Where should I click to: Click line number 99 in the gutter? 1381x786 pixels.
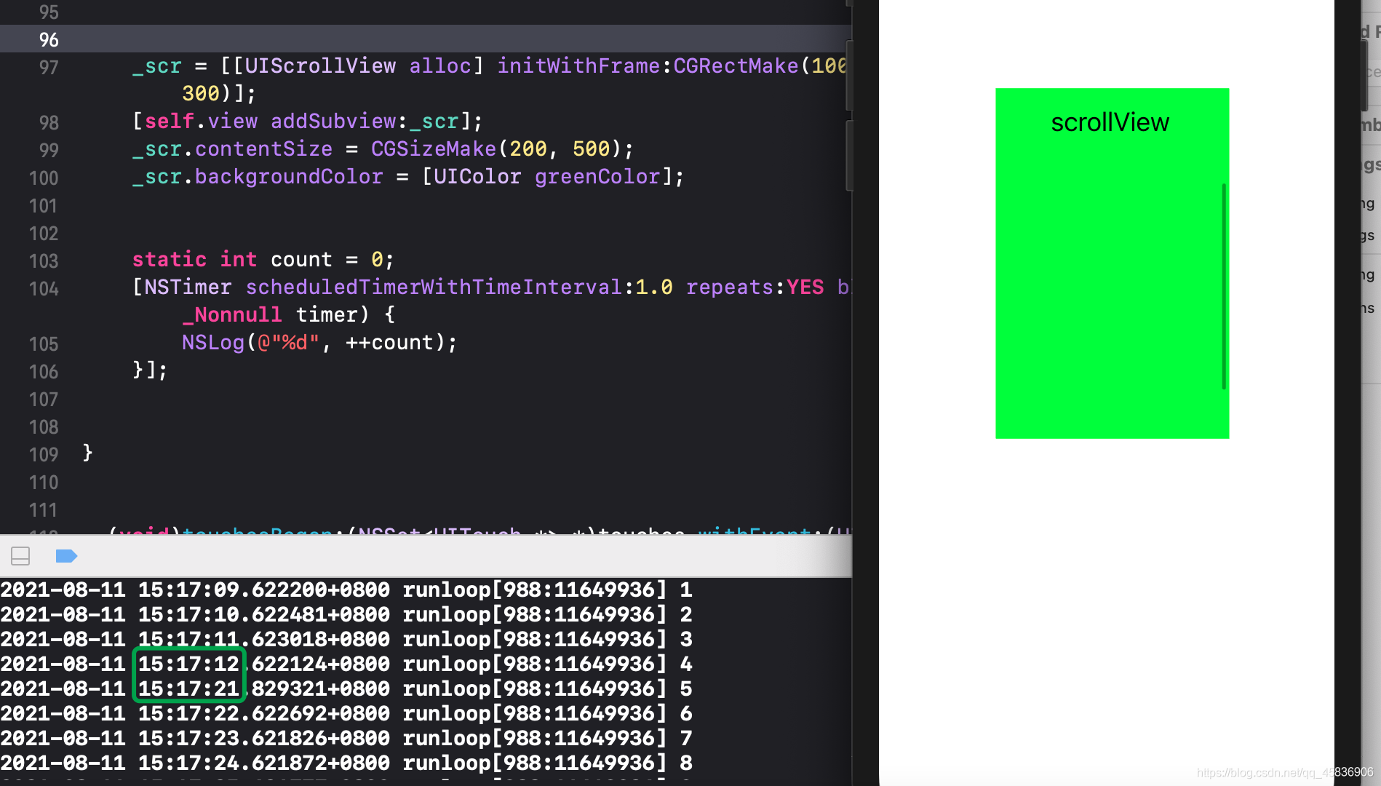pos(49,150)
